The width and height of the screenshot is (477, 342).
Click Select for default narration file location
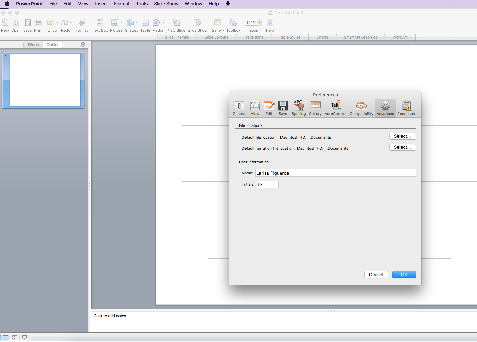403,147
